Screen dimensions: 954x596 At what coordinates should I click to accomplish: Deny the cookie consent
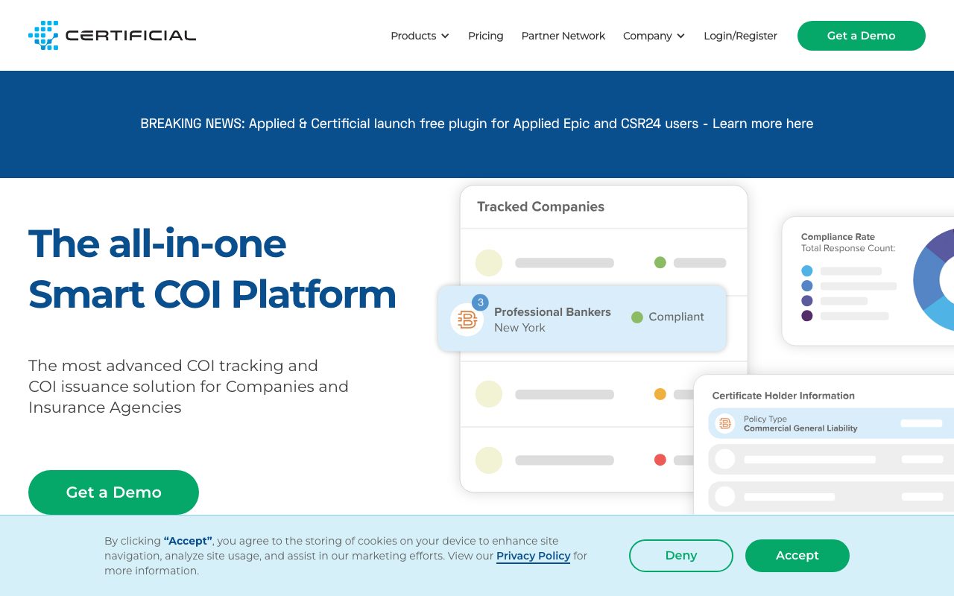click(x=681, y=556)
